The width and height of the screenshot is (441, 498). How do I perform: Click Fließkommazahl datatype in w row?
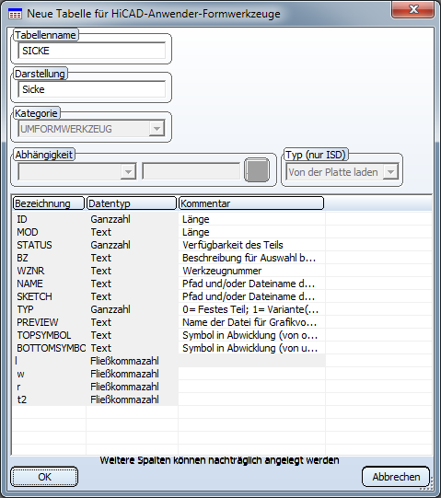(124, 374)
